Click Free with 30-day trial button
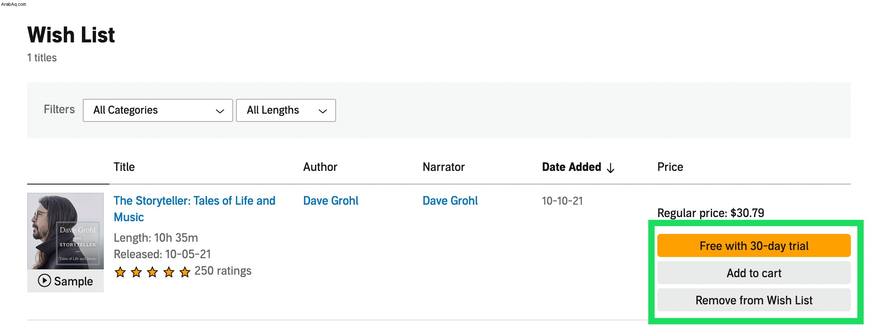The image size is (883, 327). click(x=754, y=245)
